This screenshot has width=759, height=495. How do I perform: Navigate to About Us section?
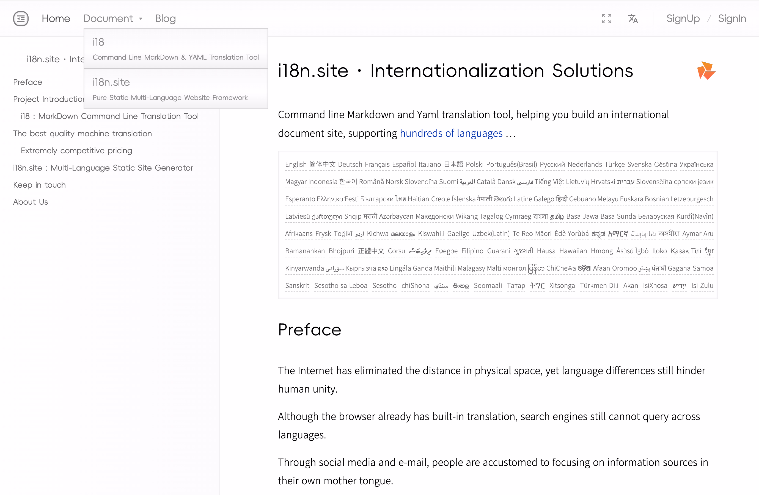(31, 202)
